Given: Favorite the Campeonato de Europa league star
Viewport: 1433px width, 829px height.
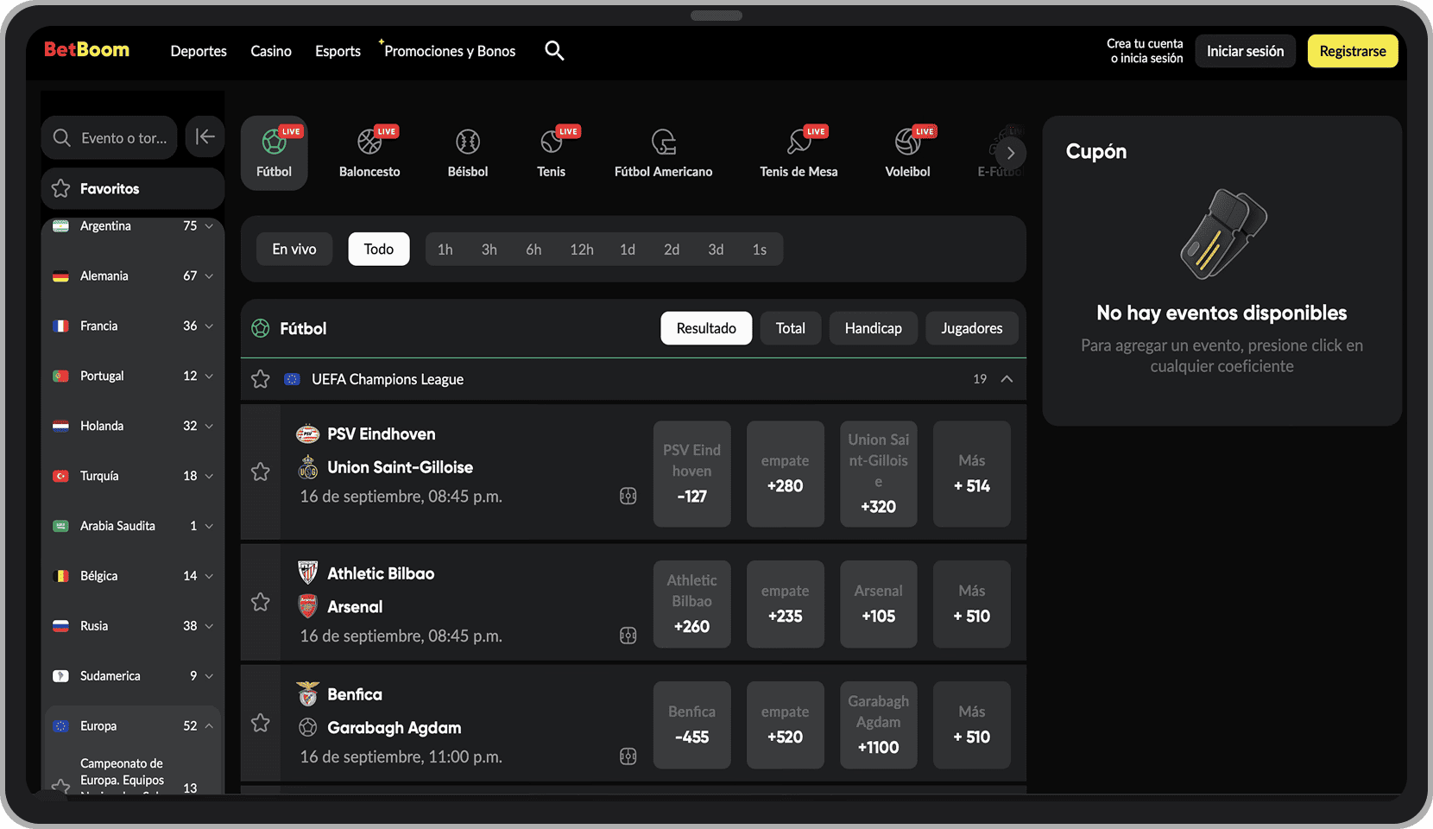Looking at the screenshot, I should point(60,785).
